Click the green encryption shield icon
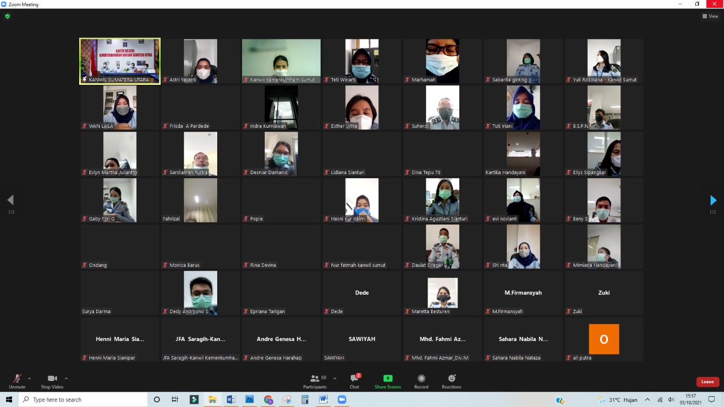This screenshot has height=407, width=724. (x=7, y=16)
